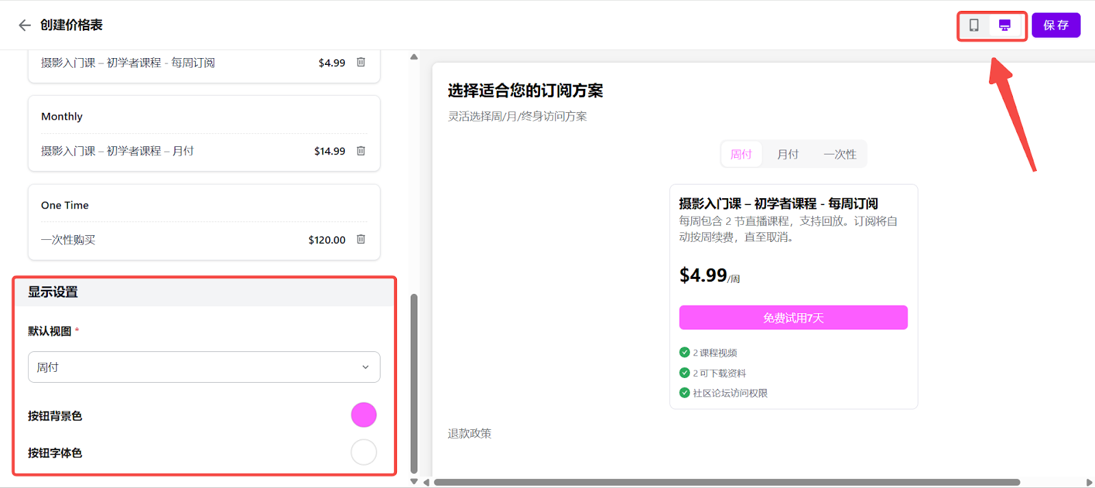
Task: Pick the white 按钮字体色 color swatch
Action: point(363,452)
